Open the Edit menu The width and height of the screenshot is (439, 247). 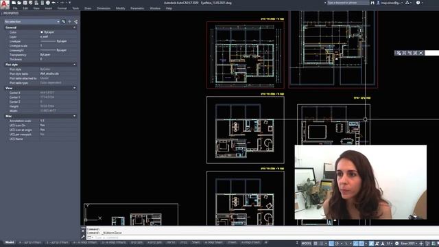pos(25,8)
